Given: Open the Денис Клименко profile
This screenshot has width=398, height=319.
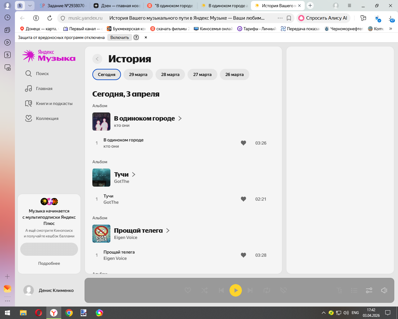Looking at the screenshot, I should 49,290.
